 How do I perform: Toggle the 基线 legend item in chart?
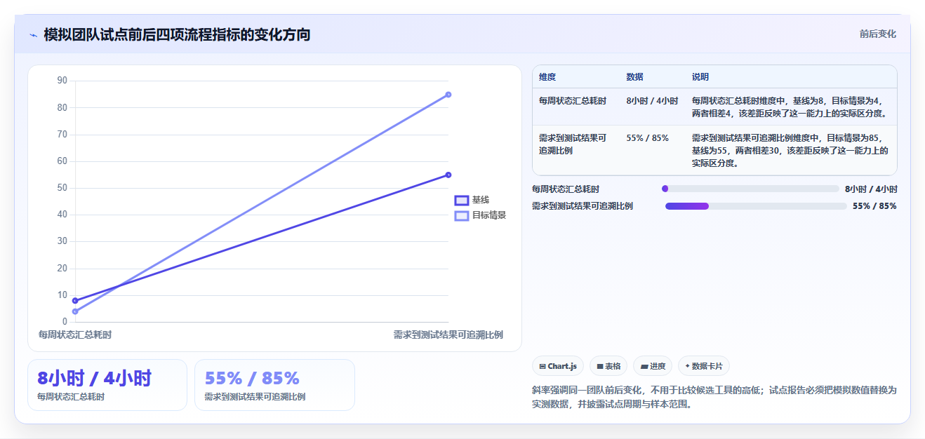[x=472, y=201]
